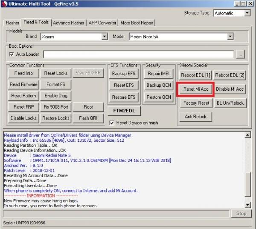256x229 pixels.
Task: Click the Root button
Action: point(88,107)
